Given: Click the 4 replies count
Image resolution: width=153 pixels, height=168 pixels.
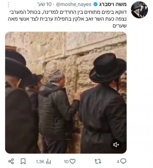Looking at the screenshot, I should [118, 162].
